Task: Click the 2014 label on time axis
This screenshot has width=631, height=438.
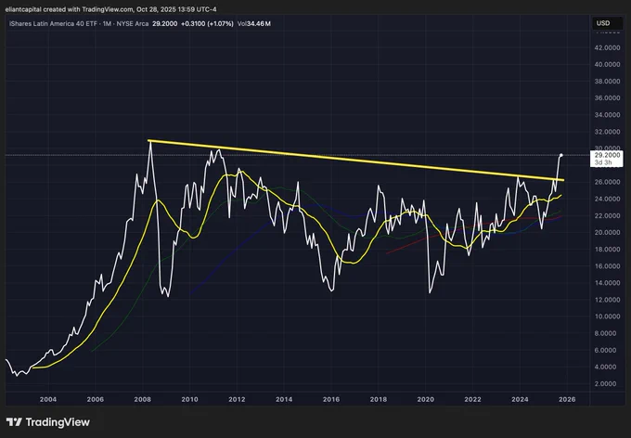Action: coord(284,399)
